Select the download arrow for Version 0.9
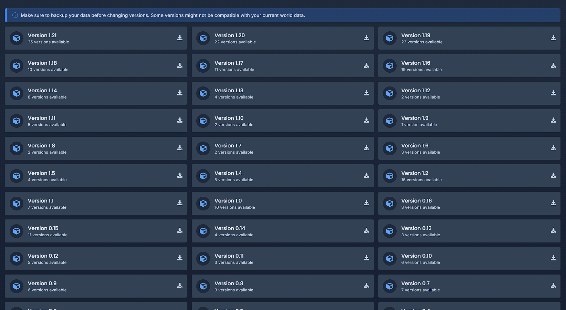This screenshot has width=566, height=310. [180, 286]
